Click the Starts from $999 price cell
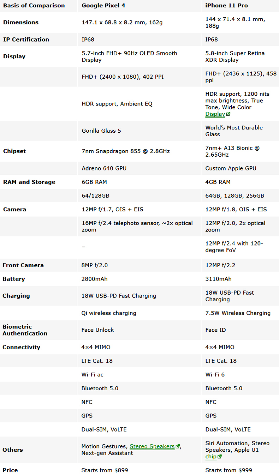Image resolution: width=279 pixels, height=476 pixels. point(229,470)
